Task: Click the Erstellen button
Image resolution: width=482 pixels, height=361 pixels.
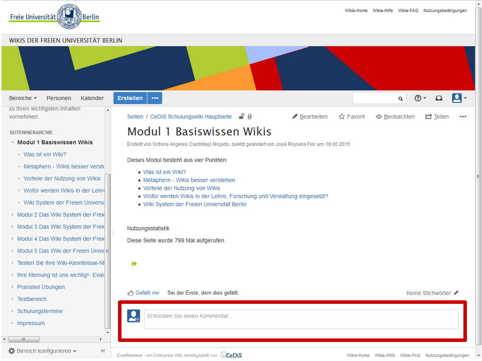Action: coord(130,98)
